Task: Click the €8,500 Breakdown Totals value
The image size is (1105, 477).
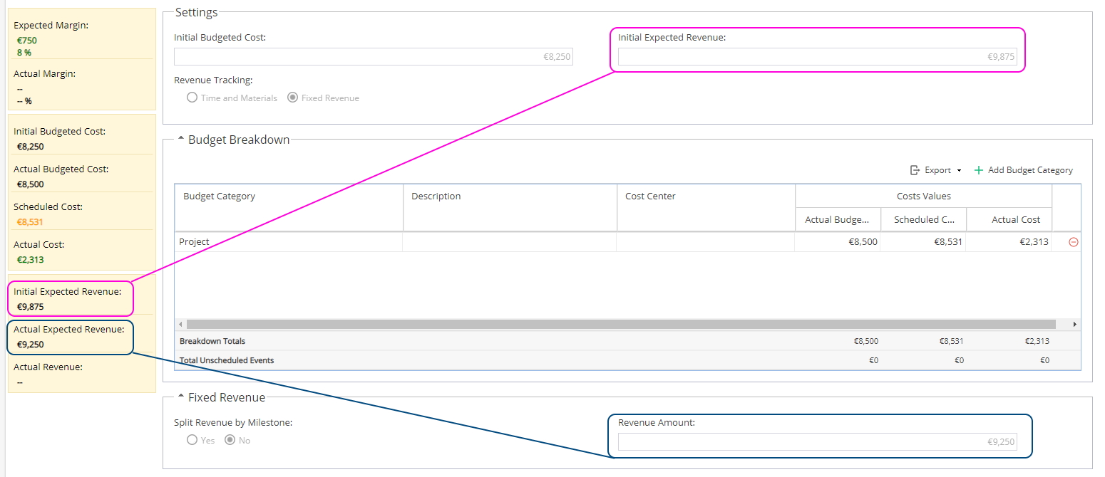Action: tap(865, 341)
